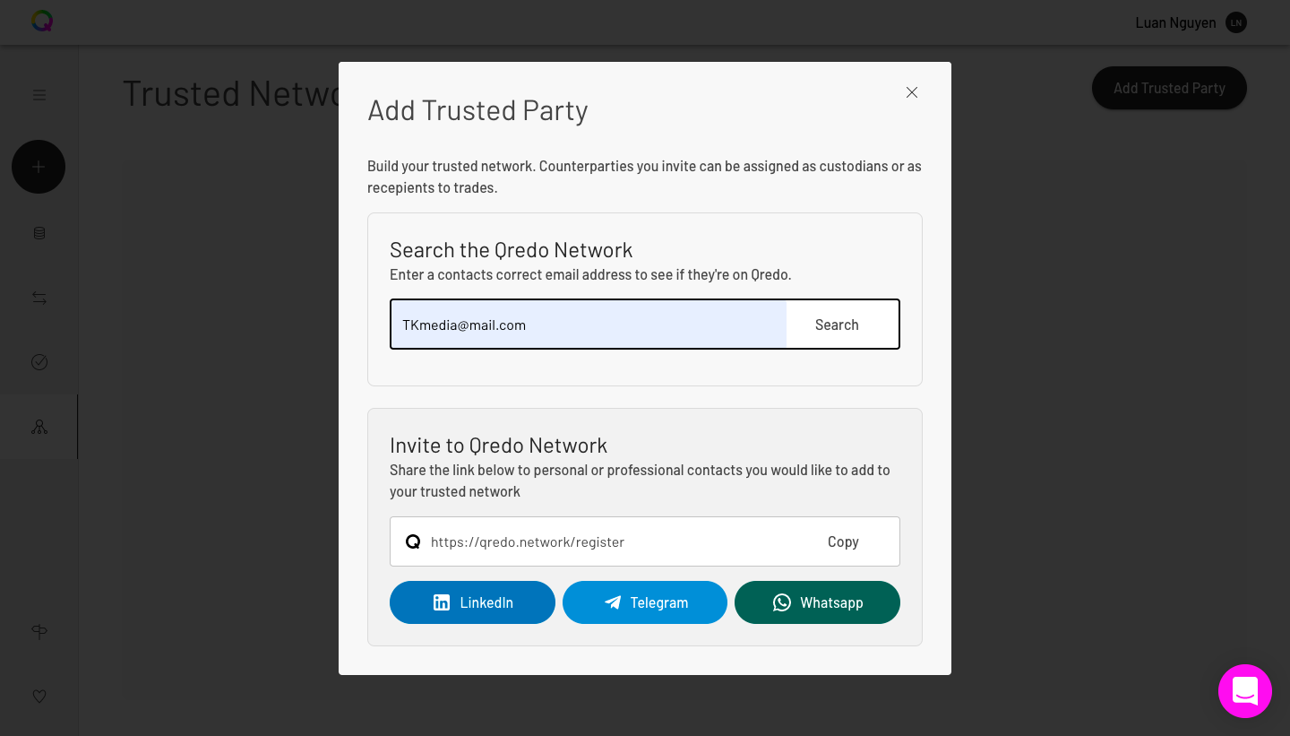Click the signpost icon in sidebar
Image resolution: width=1290 pixels, height=736 pixels.
[x=39, y=632]
